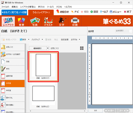This screenshot has width=133, height=113.
Task: Open 設定 settings with gear icon
Action: click(x=94, y=12)
